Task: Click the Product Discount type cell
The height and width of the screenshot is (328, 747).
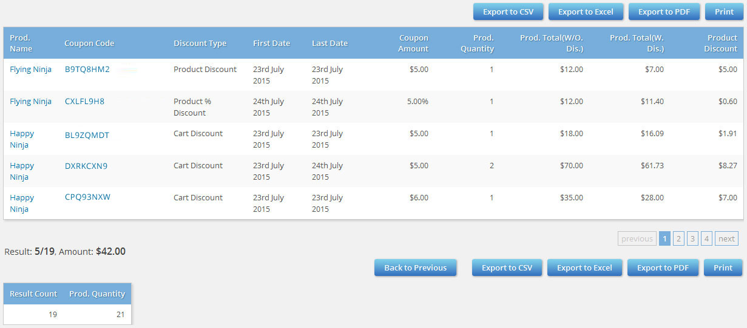Action: pos(205,69)
